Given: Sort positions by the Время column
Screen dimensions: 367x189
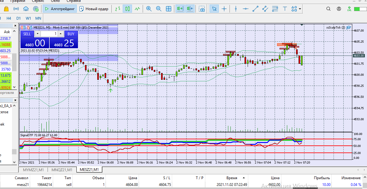Looking at the screenshot, I should tap(232, 178).
